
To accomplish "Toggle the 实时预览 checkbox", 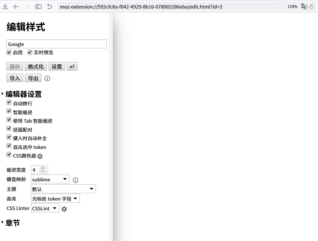I will pyautogui.click(x=30, y=53).
